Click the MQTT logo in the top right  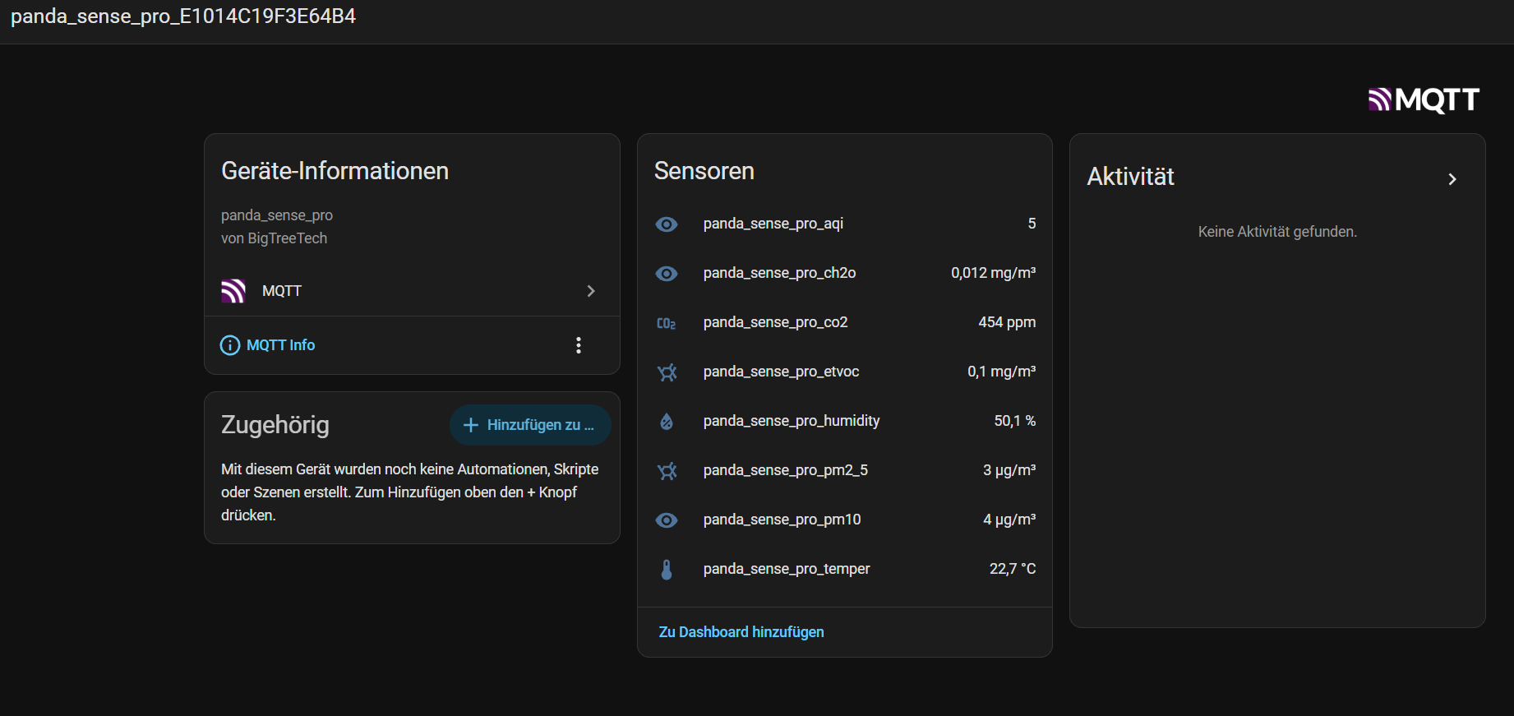1424,99
